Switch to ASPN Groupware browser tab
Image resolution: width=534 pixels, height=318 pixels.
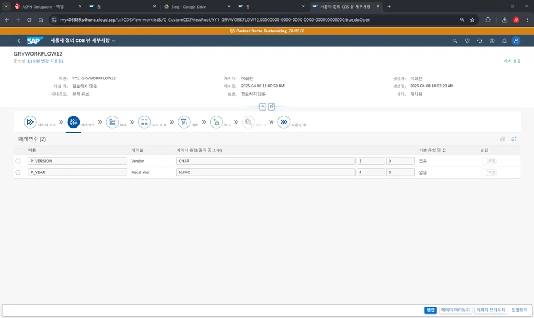coord(43,6)
